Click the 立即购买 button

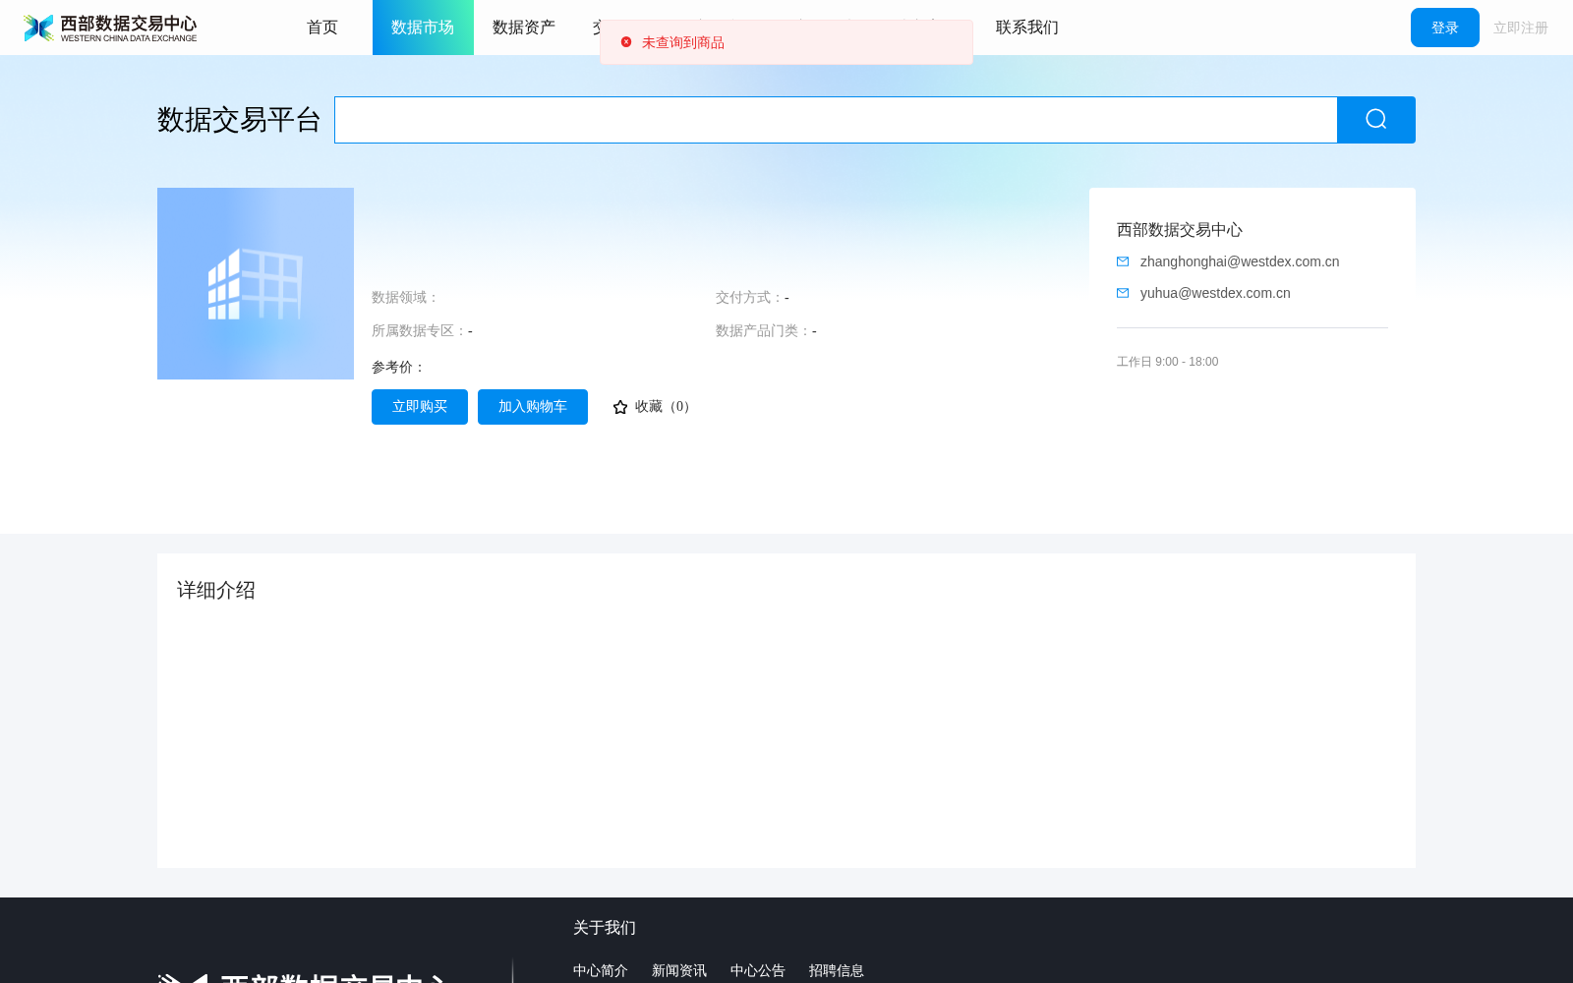420,407
